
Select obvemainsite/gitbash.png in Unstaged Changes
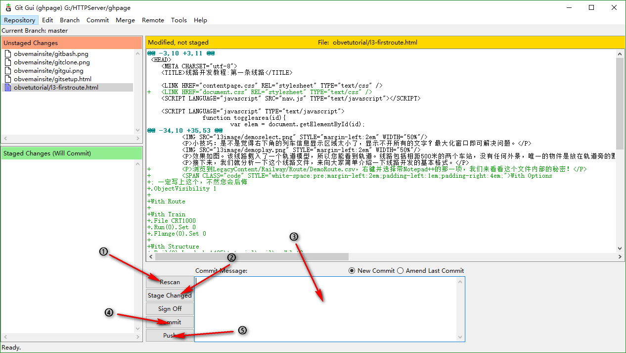[51, 54]
